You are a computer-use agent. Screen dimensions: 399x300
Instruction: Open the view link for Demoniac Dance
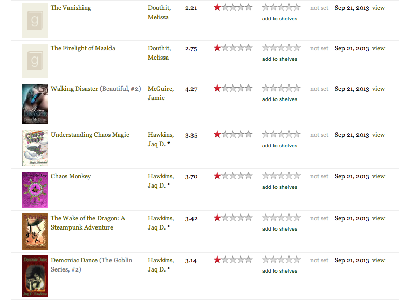tap(378, 260)
